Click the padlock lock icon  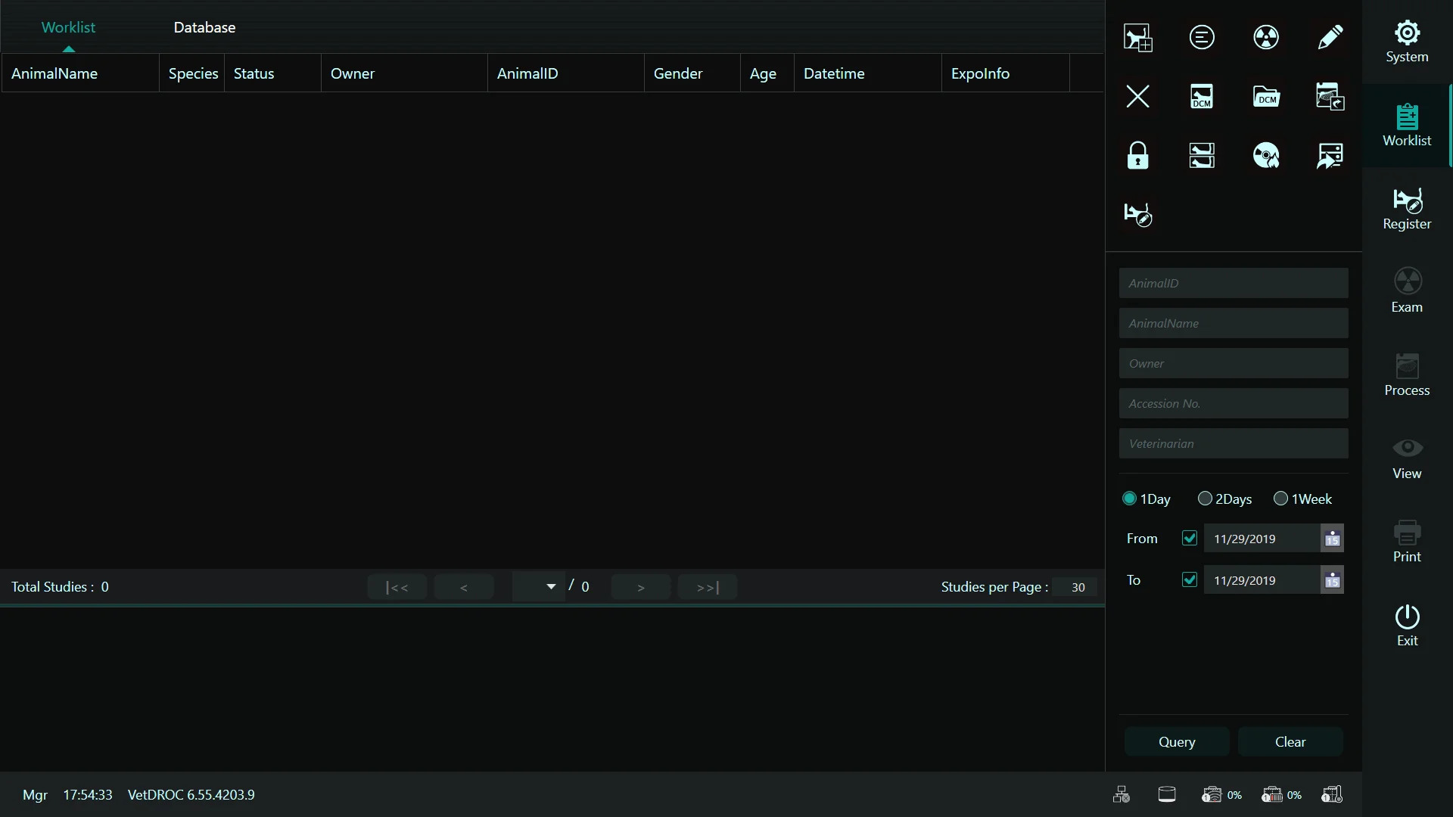tap(1137, 155)
